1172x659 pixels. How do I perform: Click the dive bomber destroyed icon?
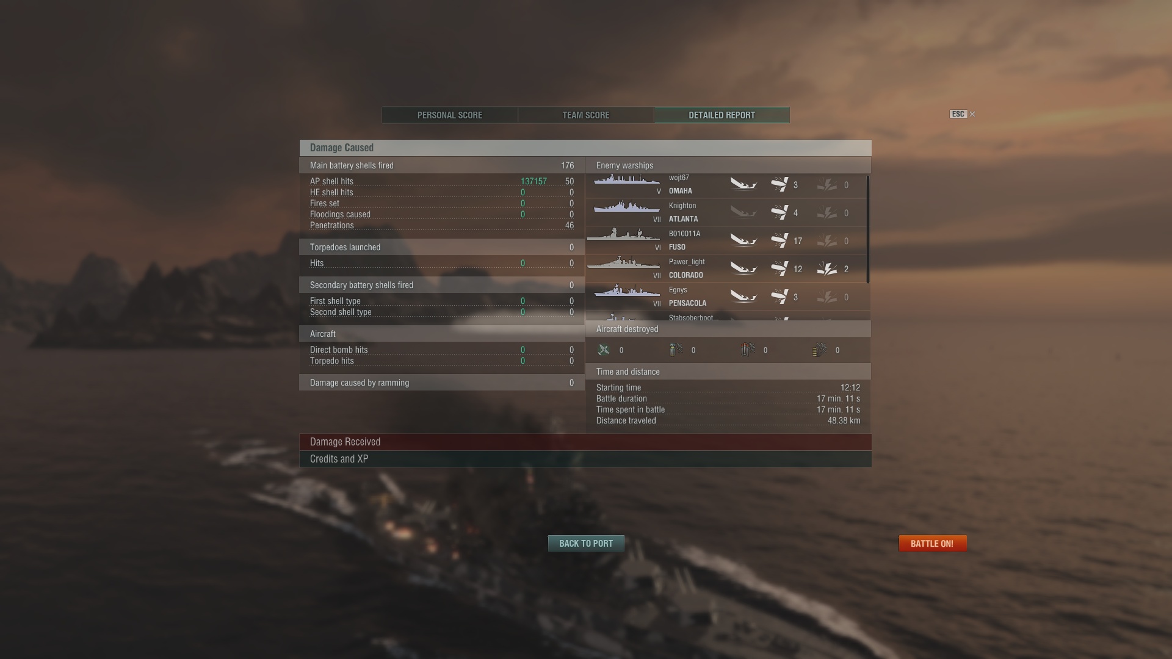pyautogui.click(x=676, y=350)
